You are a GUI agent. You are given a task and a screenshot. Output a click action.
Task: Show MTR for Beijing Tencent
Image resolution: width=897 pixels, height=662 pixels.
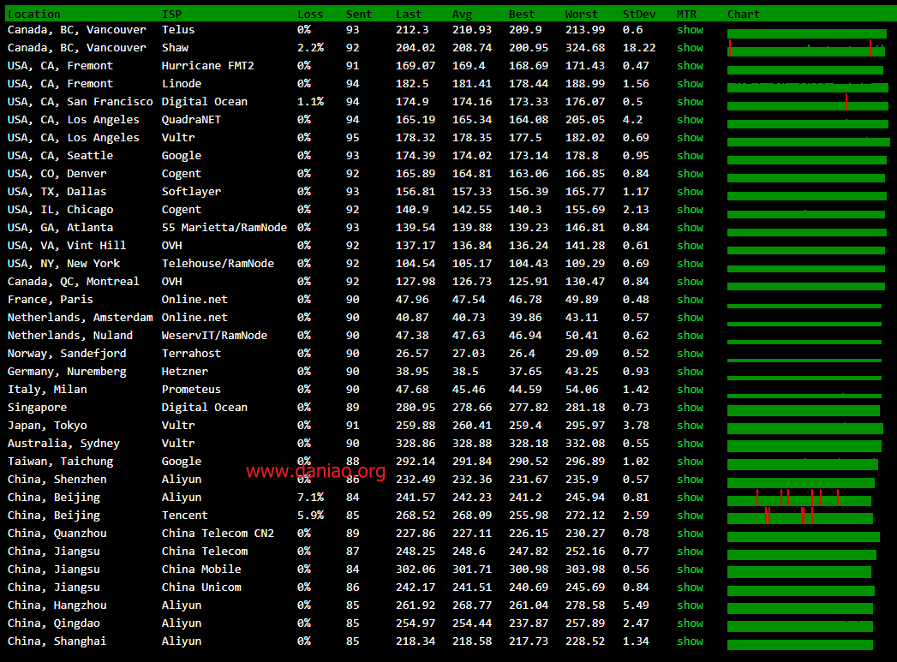coord(690,516)
